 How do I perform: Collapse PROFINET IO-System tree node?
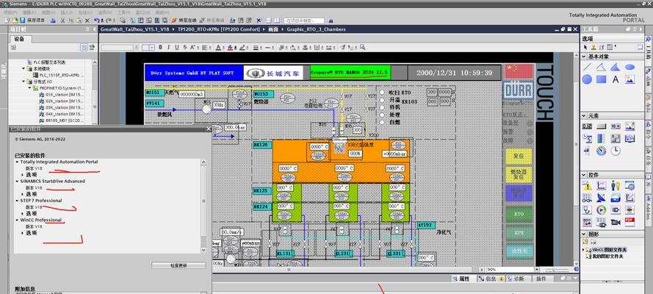[29, 88]
